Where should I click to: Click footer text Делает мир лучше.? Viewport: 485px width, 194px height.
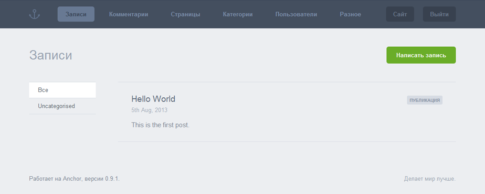pyautogui.click(x=430, y=179)
